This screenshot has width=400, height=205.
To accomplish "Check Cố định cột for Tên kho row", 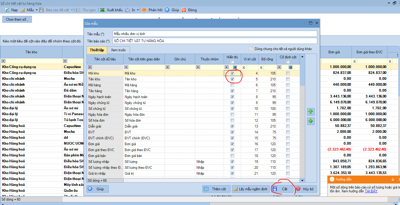I will (288, 79).
